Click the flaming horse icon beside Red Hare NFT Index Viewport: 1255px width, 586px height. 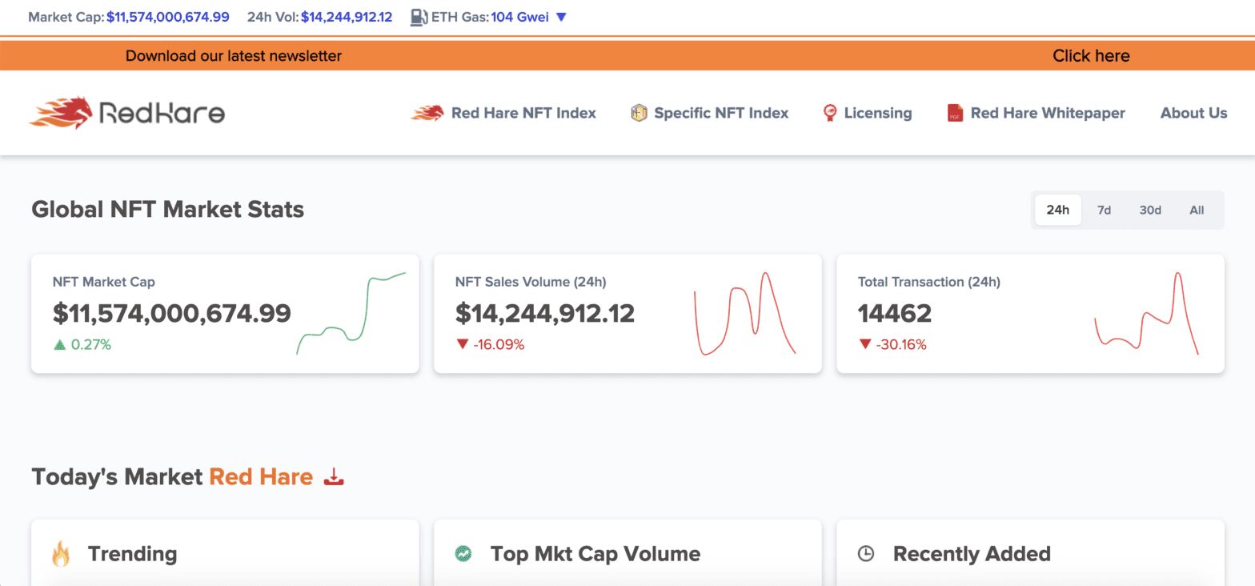(x=427, y=113)
